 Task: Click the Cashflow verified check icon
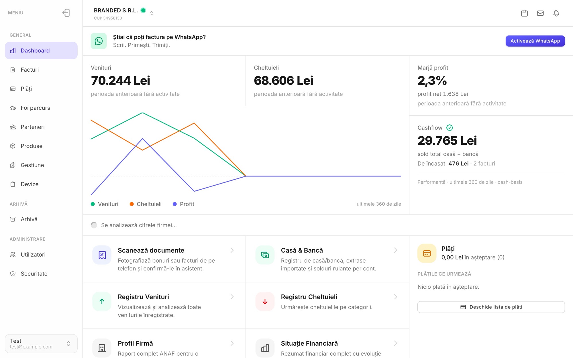(x=450, y=128)
